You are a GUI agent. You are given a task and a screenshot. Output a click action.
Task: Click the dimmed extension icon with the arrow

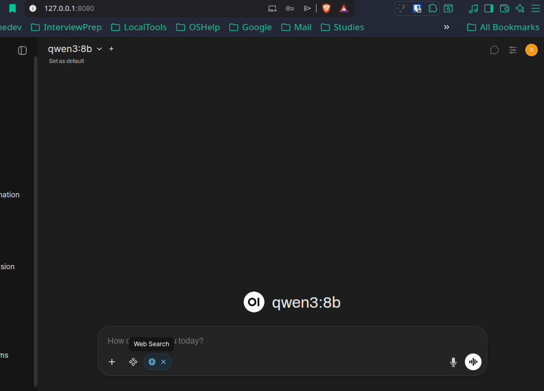tap(401, 8)
